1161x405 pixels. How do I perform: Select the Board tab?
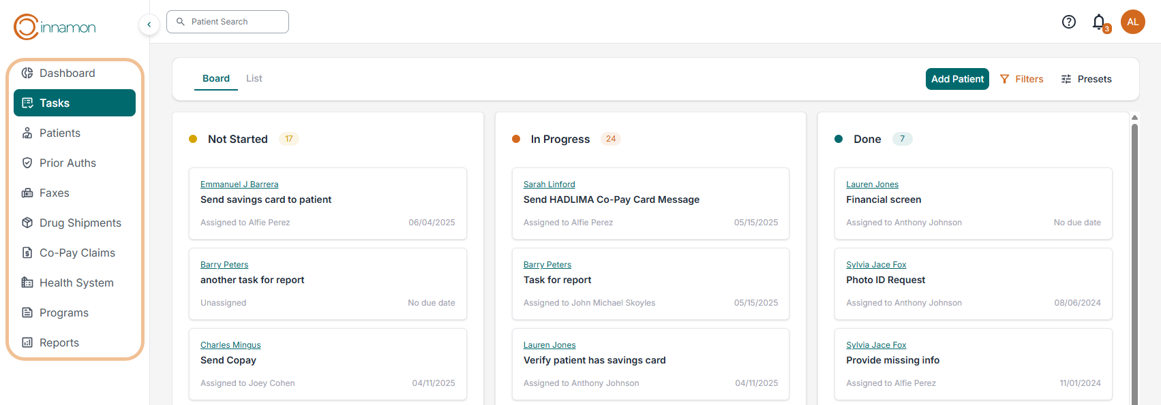point(215,78)
